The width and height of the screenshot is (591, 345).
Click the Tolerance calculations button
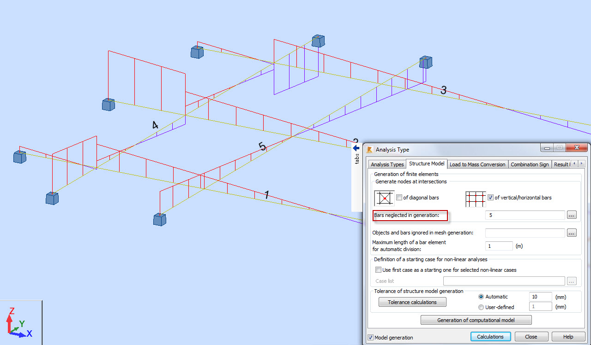(412, 302)
